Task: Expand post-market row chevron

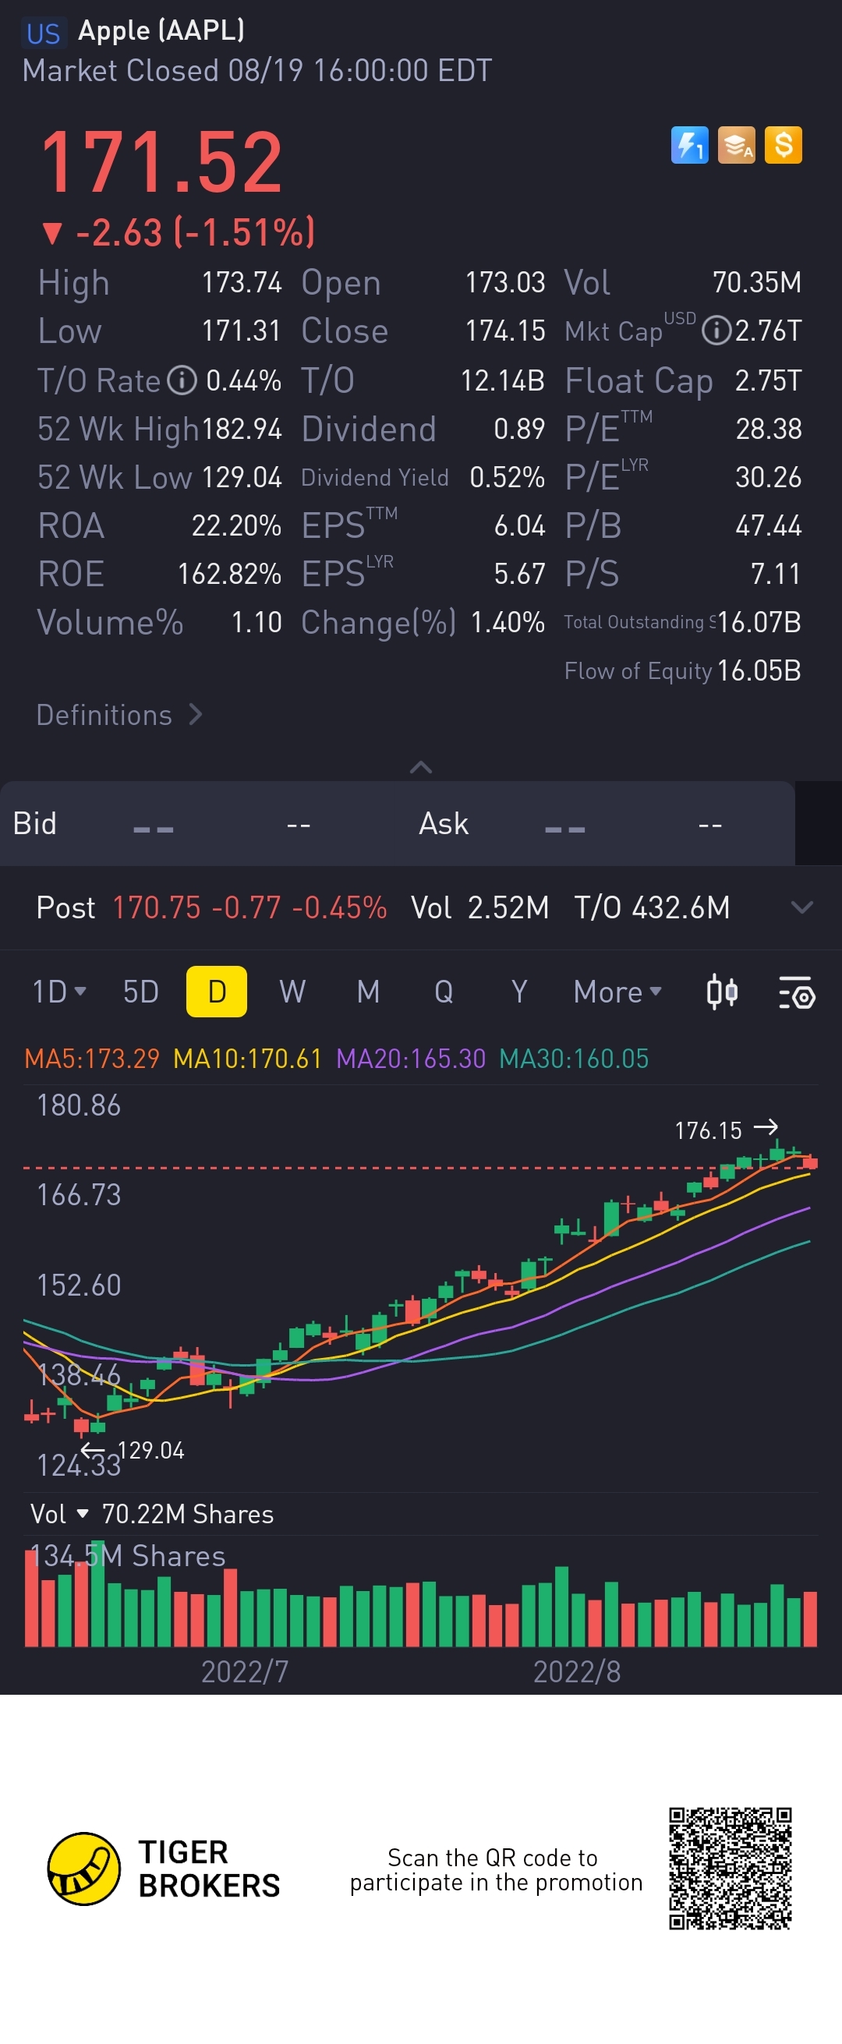Action: coord(802,907)
